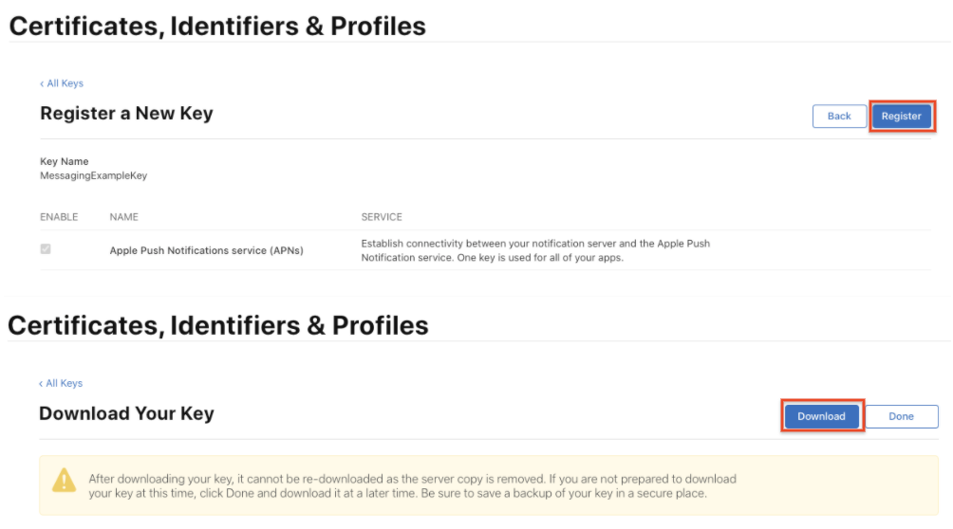Toggle the APNs enable checkbox
Screen dimensions: 953x529
tap(46, 249)
